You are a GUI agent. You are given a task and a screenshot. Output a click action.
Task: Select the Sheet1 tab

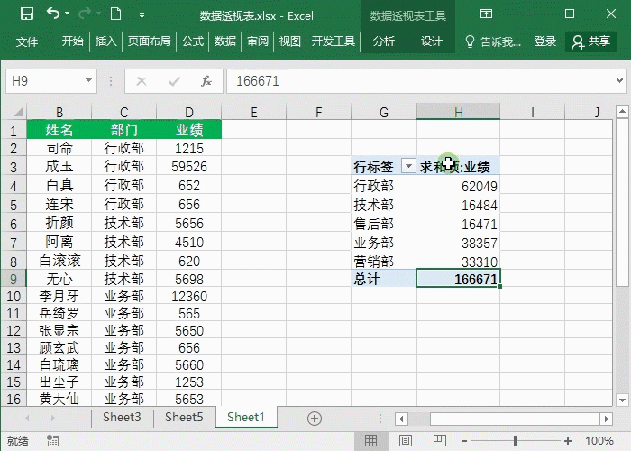click(246, 417)
